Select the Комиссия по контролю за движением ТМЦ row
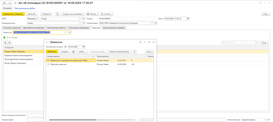The height and width of the screenshot is (122, 273). [x=100, y=60]
